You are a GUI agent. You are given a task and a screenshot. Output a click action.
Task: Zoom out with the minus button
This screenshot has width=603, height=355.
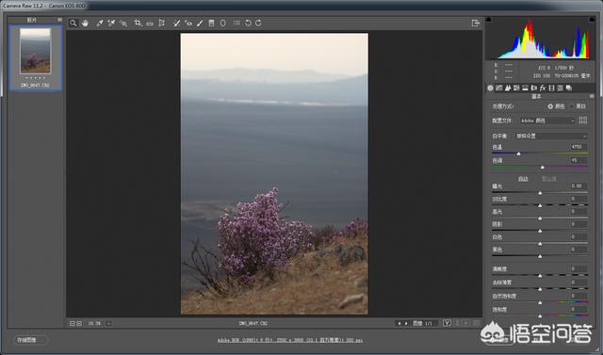(72, 324)
